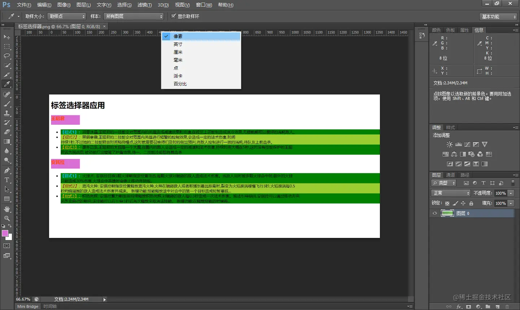Screen dimensions: 520x310
Task: Switch to 颜色 tab
Action: (436, 30)
